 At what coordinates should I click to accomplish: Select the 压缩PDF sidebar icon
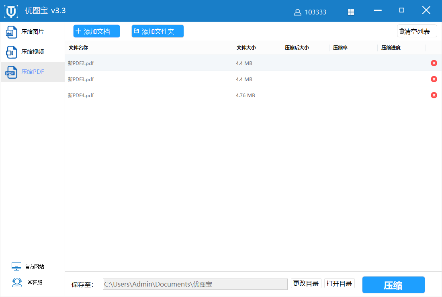pyautogui.click(x=12, y=72)
